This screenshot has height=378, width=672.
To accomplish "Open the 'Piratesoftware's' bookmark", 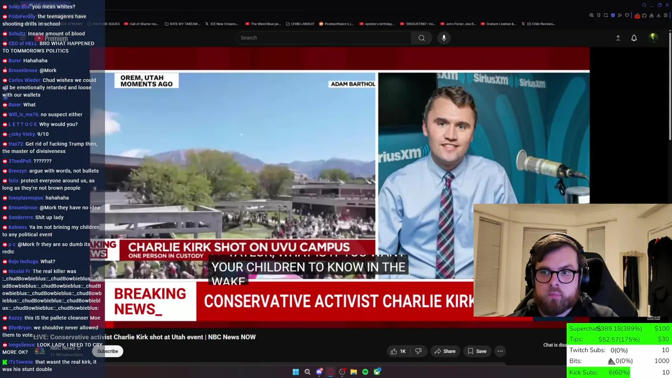I will click(x=336, y=24).
